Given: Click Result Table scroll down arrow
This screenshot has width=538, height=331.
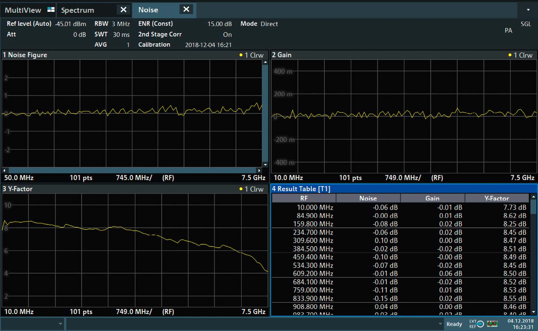Looking at the screenshot, I should pyautogui.click(x=534, y=312).
